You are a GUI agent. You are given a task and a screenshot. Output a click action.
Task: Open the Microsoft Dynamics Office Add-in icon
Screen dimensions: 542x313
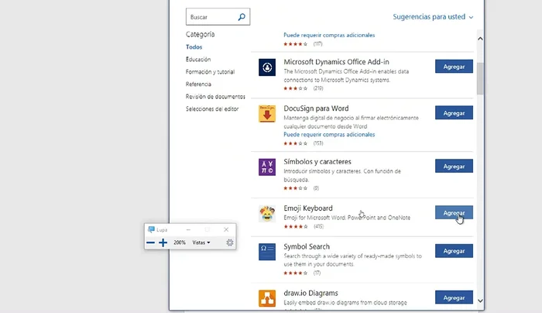coord(267,67)
